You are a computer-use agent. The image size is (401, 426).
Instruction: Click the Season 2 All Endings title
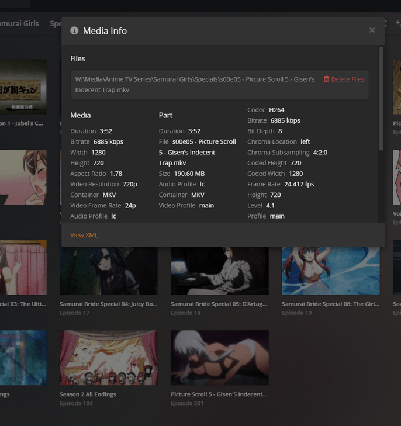pyautogui.click(x=88, y=394)
